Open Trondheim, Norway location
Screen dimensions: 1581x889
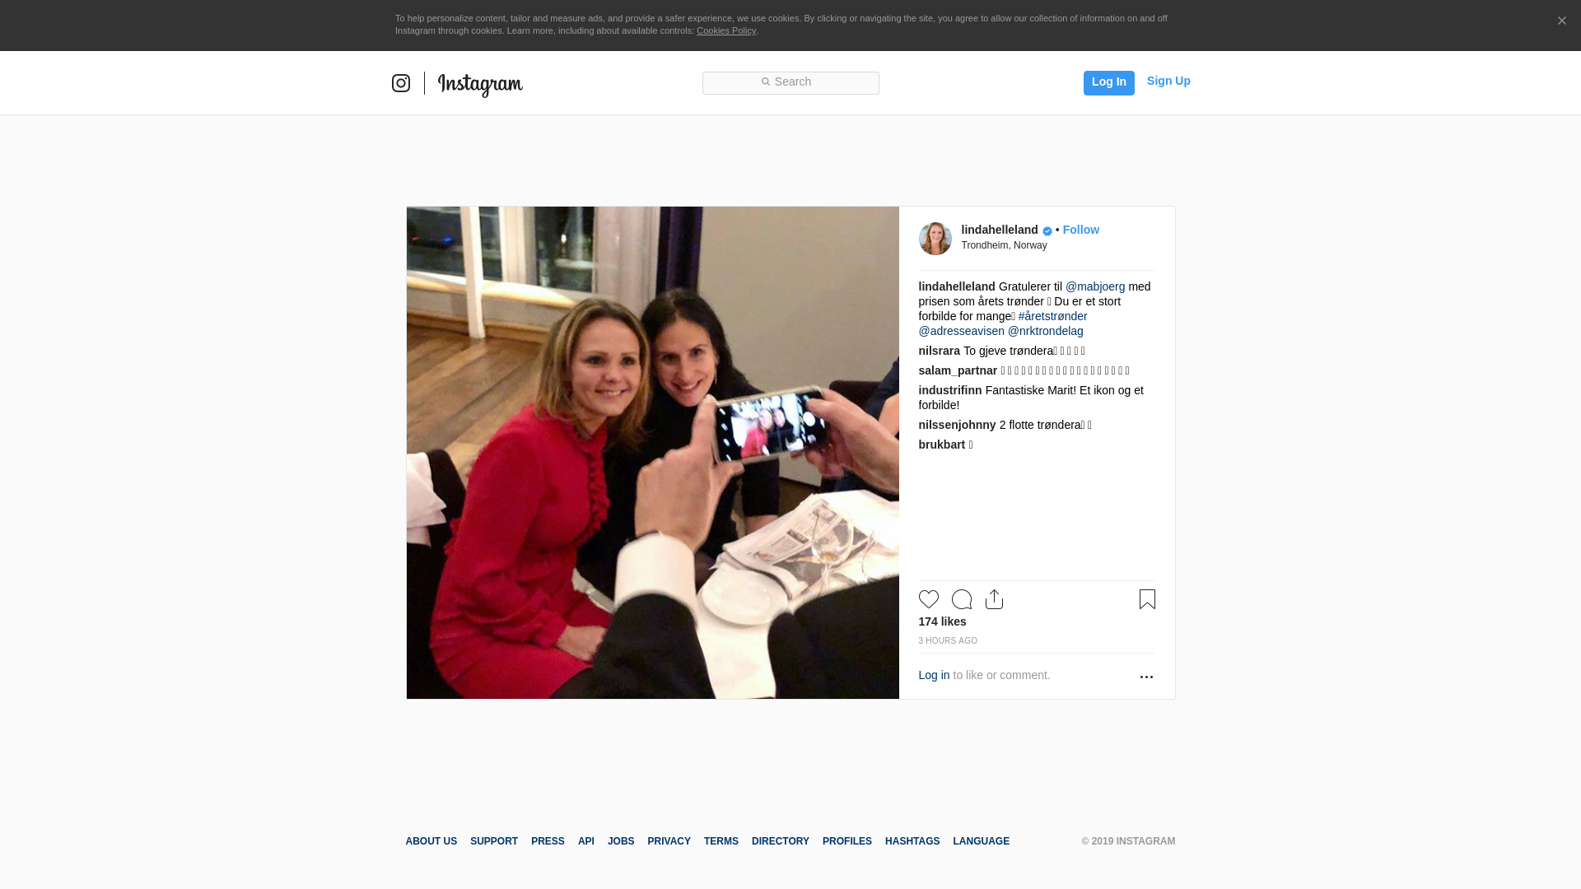pos(1004,245)
